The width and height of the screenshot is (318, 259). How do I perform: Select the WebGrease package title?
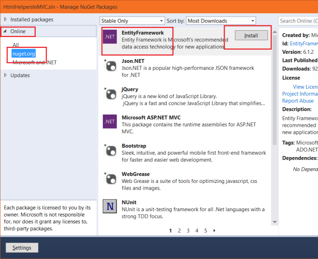click(136, 174)
